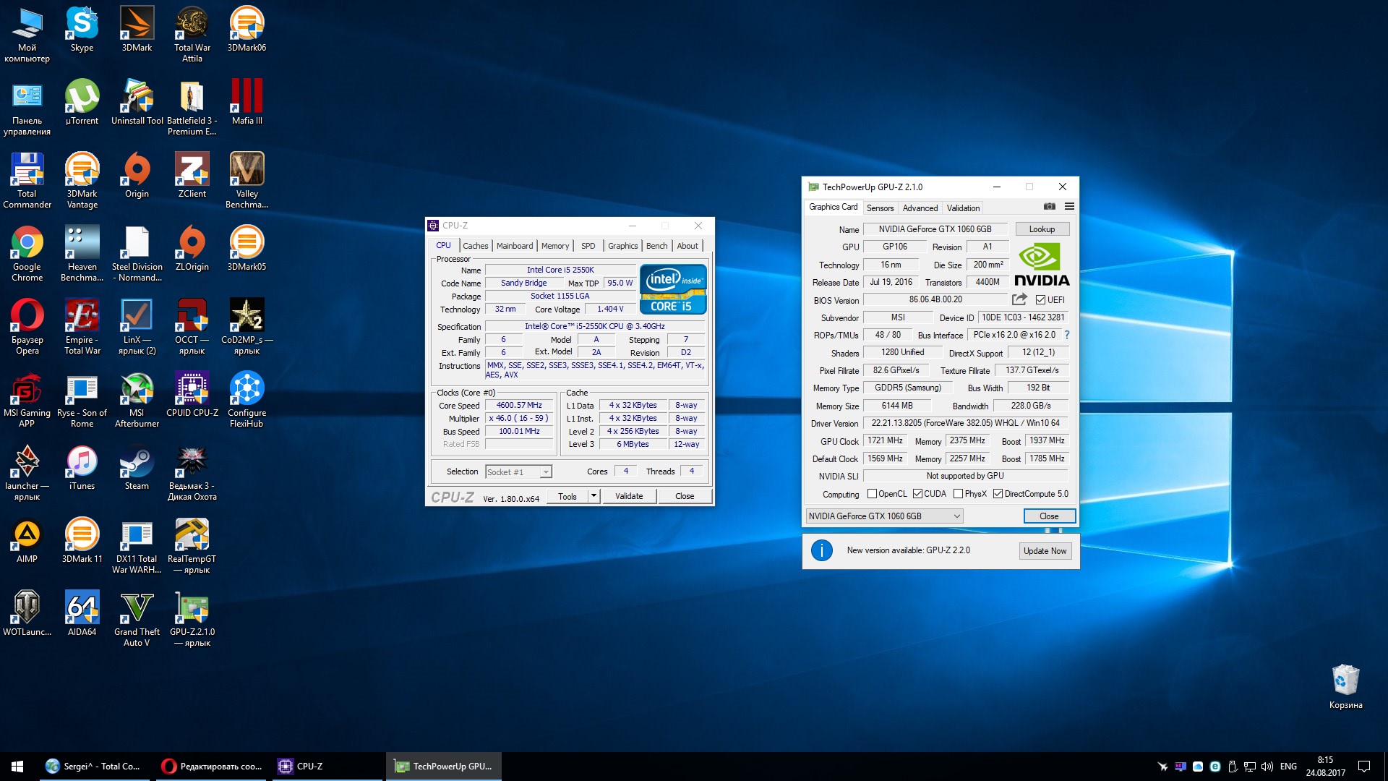The width and height of the screenshot is (1388, 781).
Task: Toggle the PhysX computing checkbox
Action: coord(958,494)
